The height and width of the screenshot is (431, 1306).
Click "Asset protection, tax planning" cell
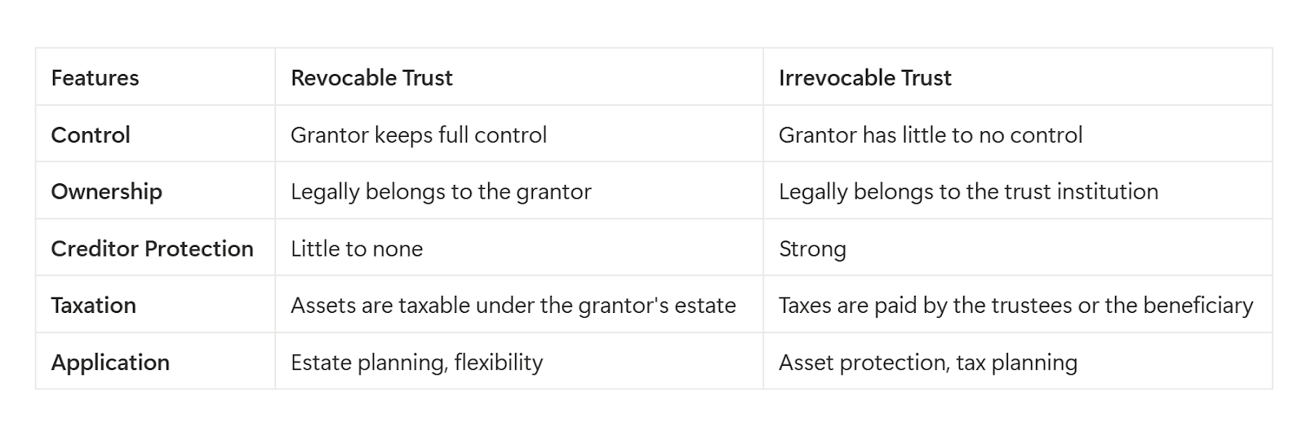(x=927, y=363)
